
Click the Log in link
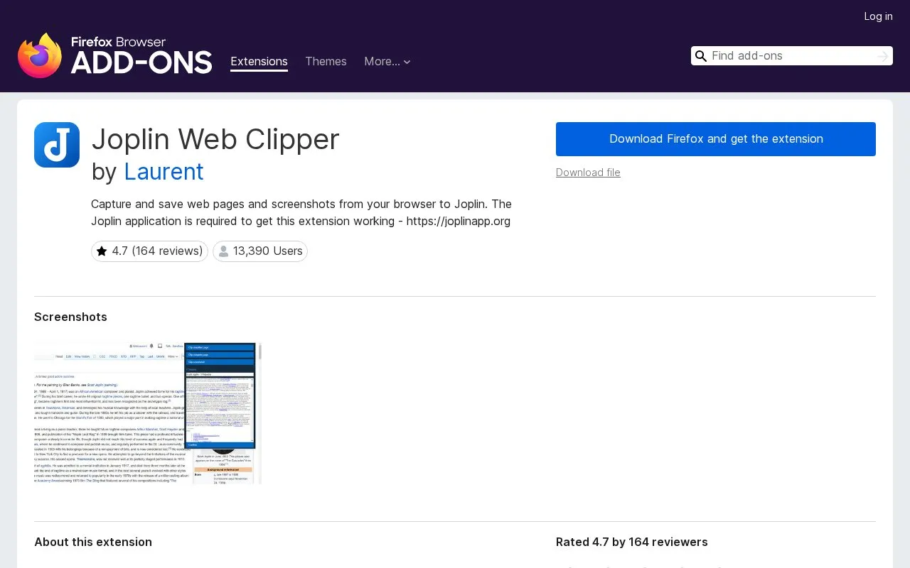pos(878,16)
